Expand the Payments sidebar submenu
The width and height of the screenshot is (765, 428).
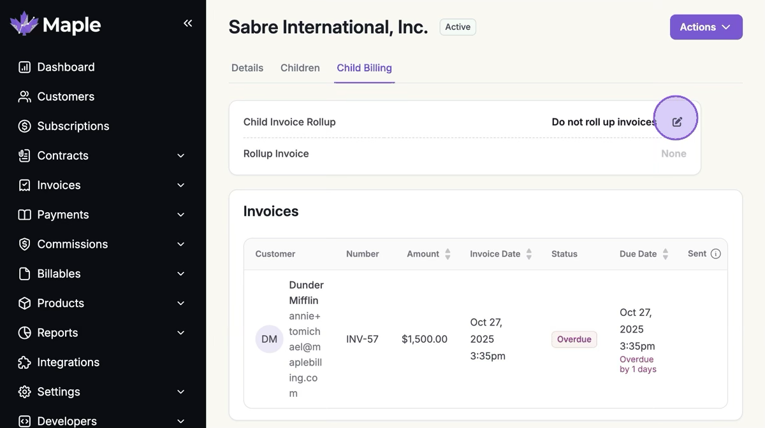coord(180,215)
